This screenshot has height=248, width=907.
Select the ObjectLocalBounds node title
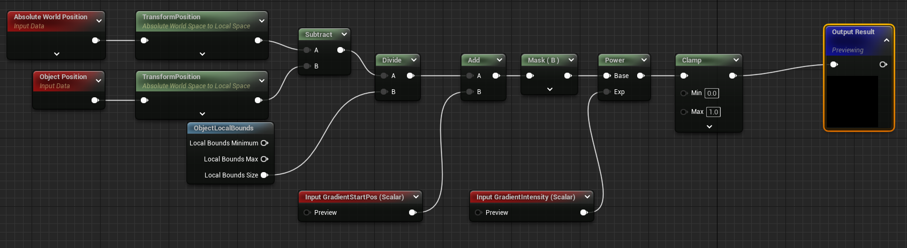[x=224, y=128]
